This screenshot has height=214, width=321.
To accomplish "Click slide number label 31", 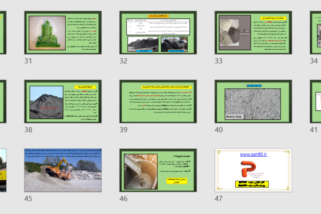I will 28,61.
